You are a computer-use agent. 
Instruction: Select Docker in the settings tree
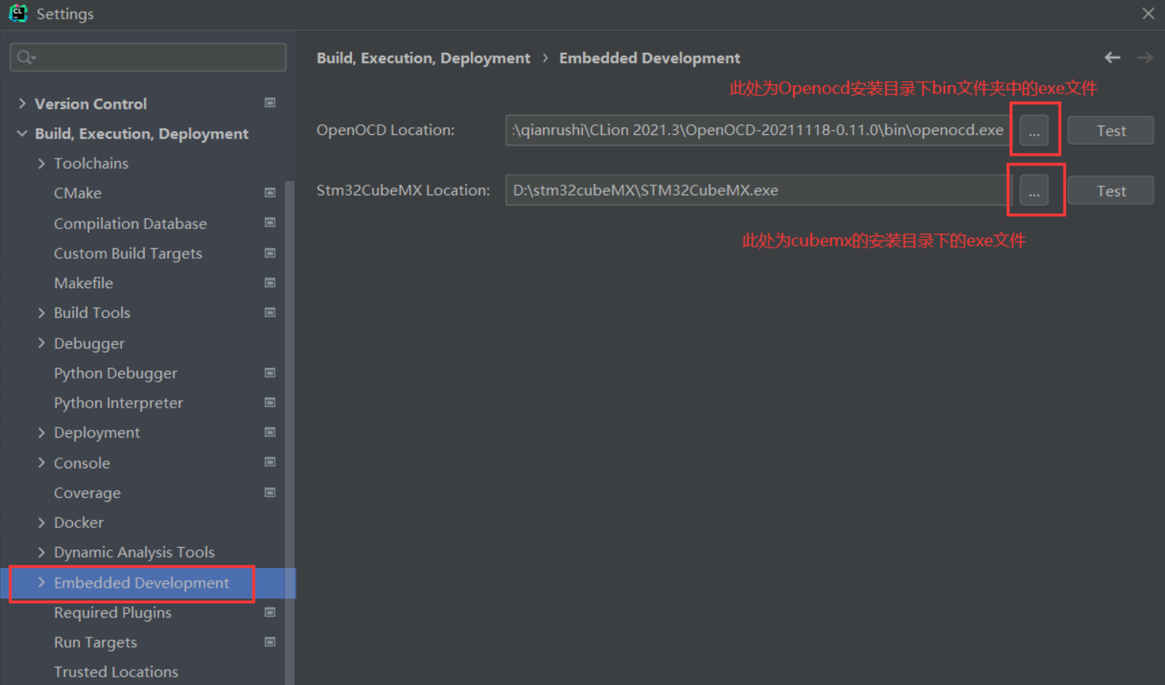[79, 523]
